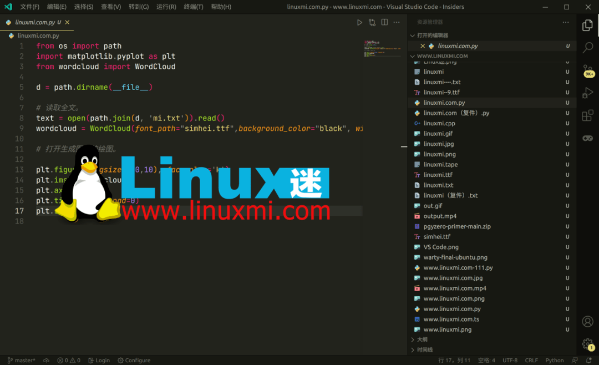Open the Search view in activity bar
Viewport: 599px width, 365px height.
tap(587, 48)
